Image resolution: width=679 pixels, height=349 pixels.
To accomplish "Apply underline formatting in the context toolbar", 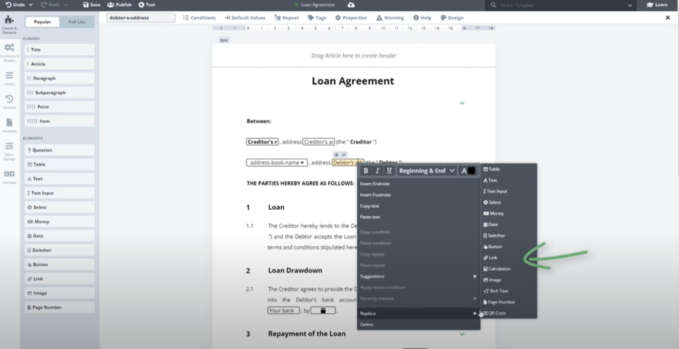I will point(389,171).
